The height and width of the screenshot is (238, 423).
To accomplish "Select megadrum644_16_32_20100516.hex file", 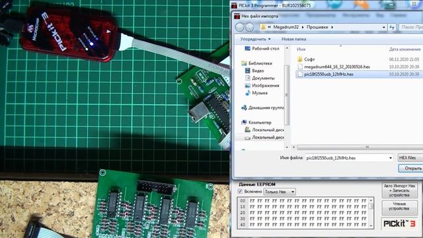I will [x=337, y=67].
